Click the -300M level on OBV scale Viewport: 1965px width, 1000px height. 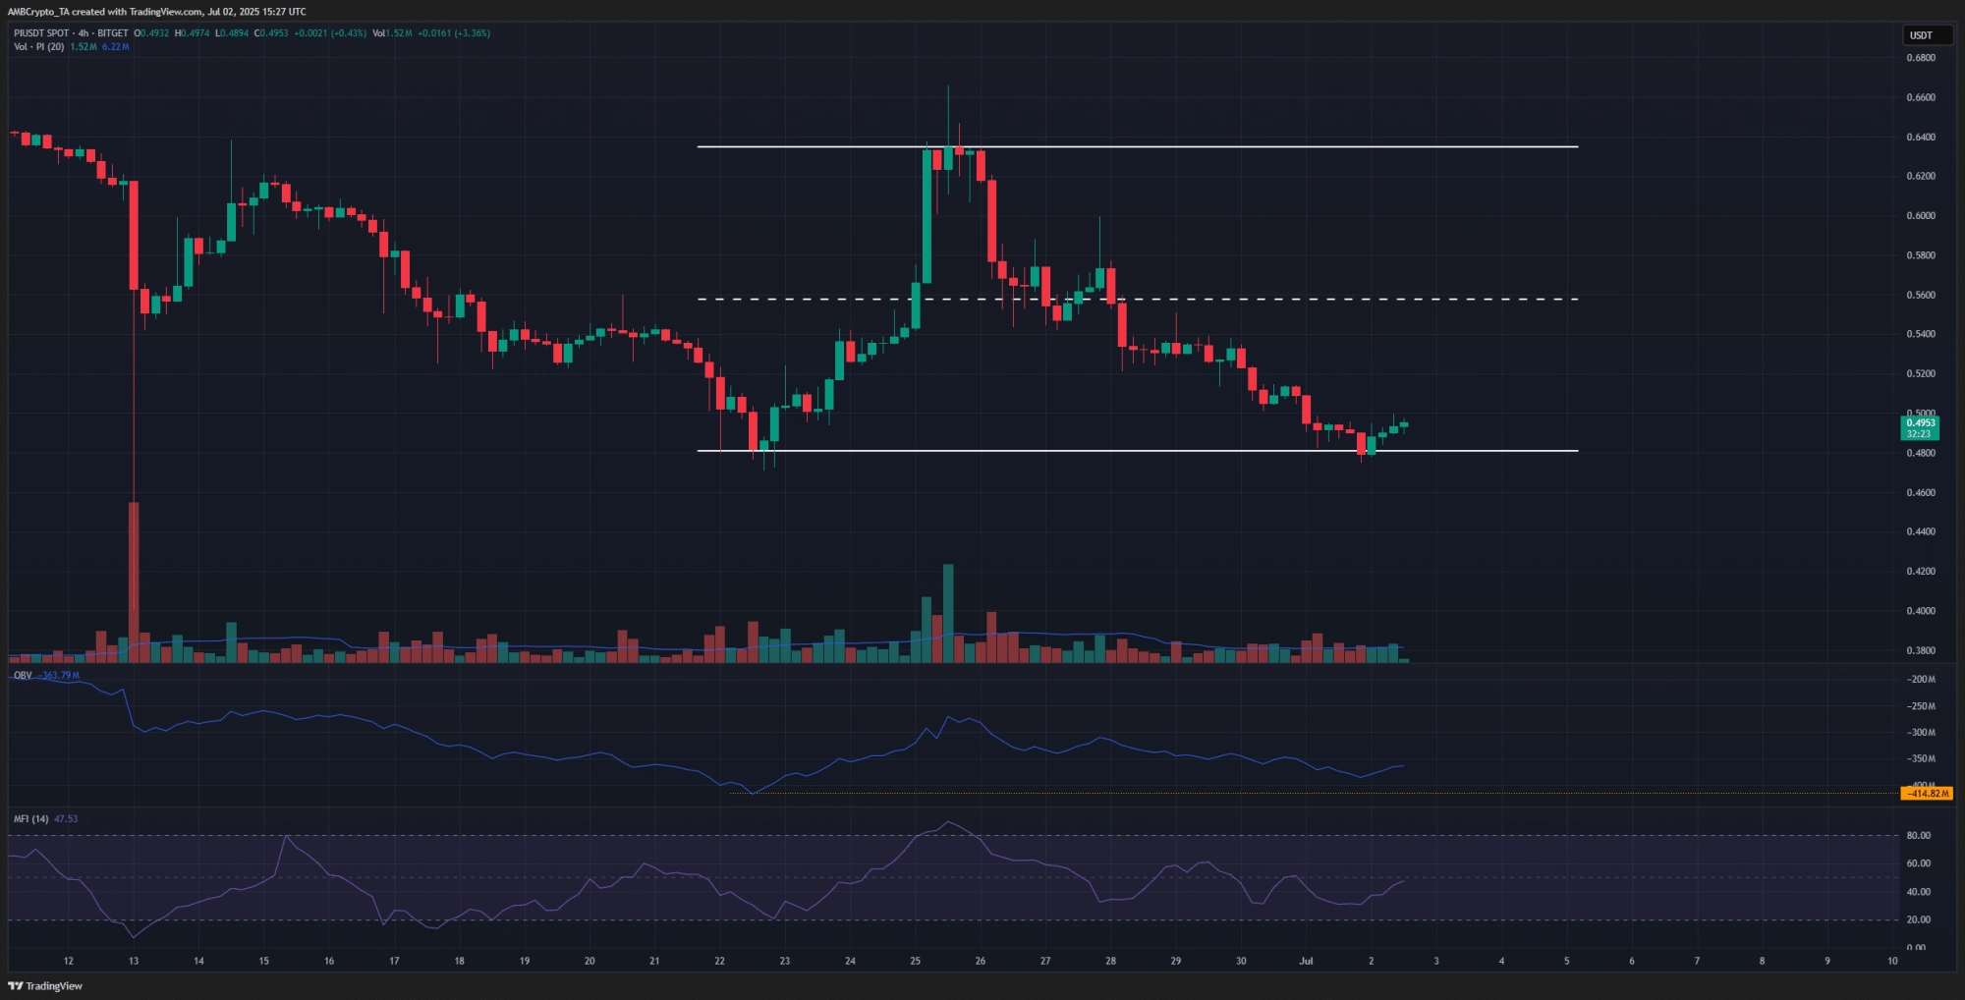[x=1921, y=733]
